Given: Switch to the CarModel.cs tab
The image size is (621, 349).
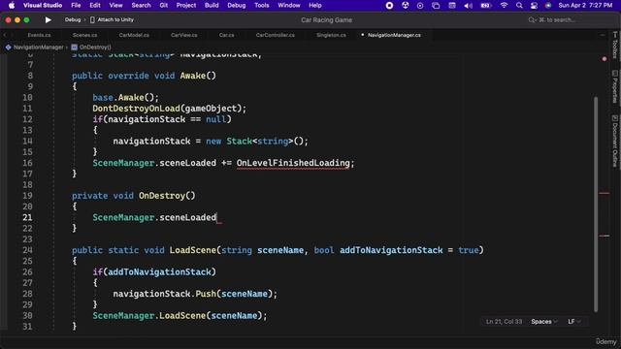Looking at the screenshot, I should [134, 35].
